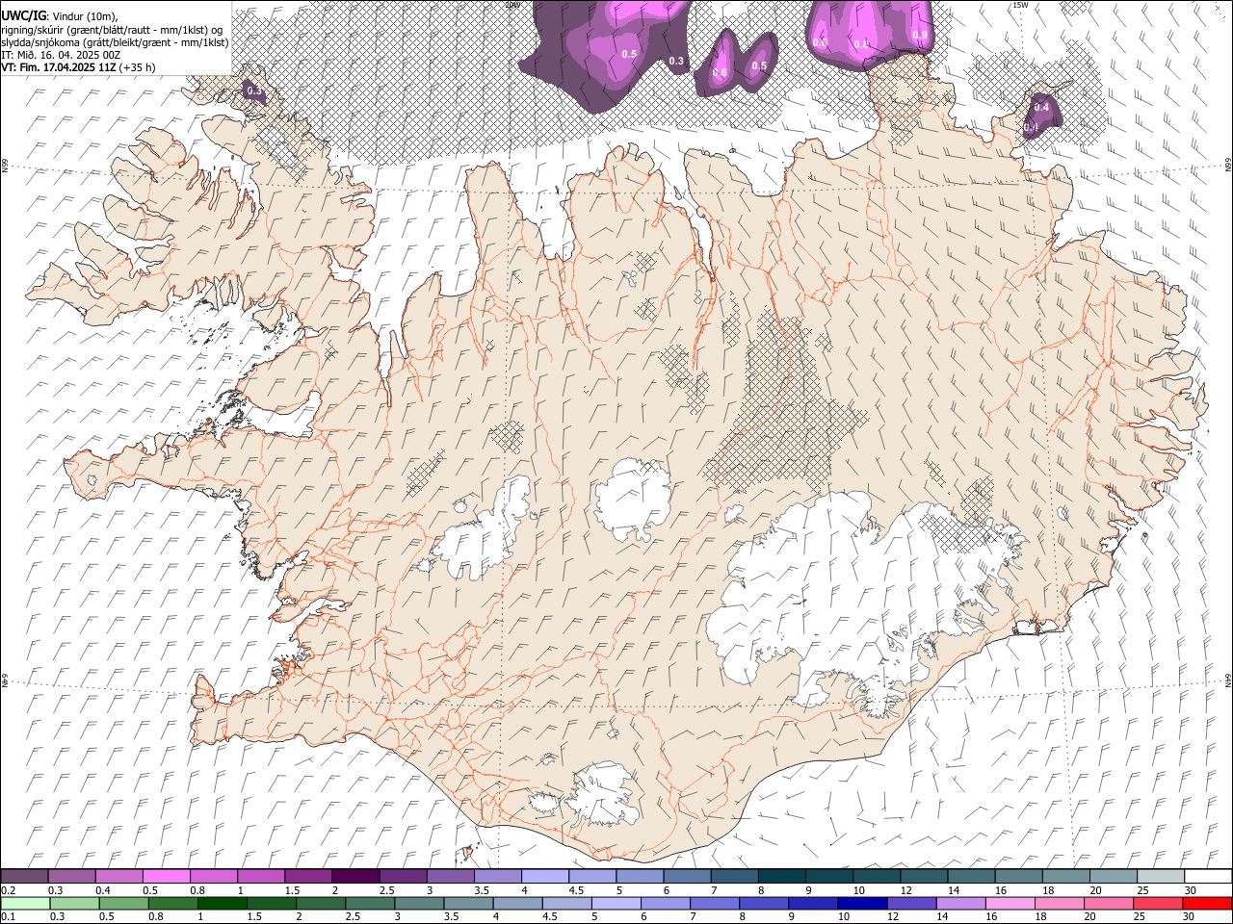Image resolution: width=1233 pixels, height=924 pixels.
Task: Click the '30' label ending the upper scale
Action: (x=1190, y=890)
